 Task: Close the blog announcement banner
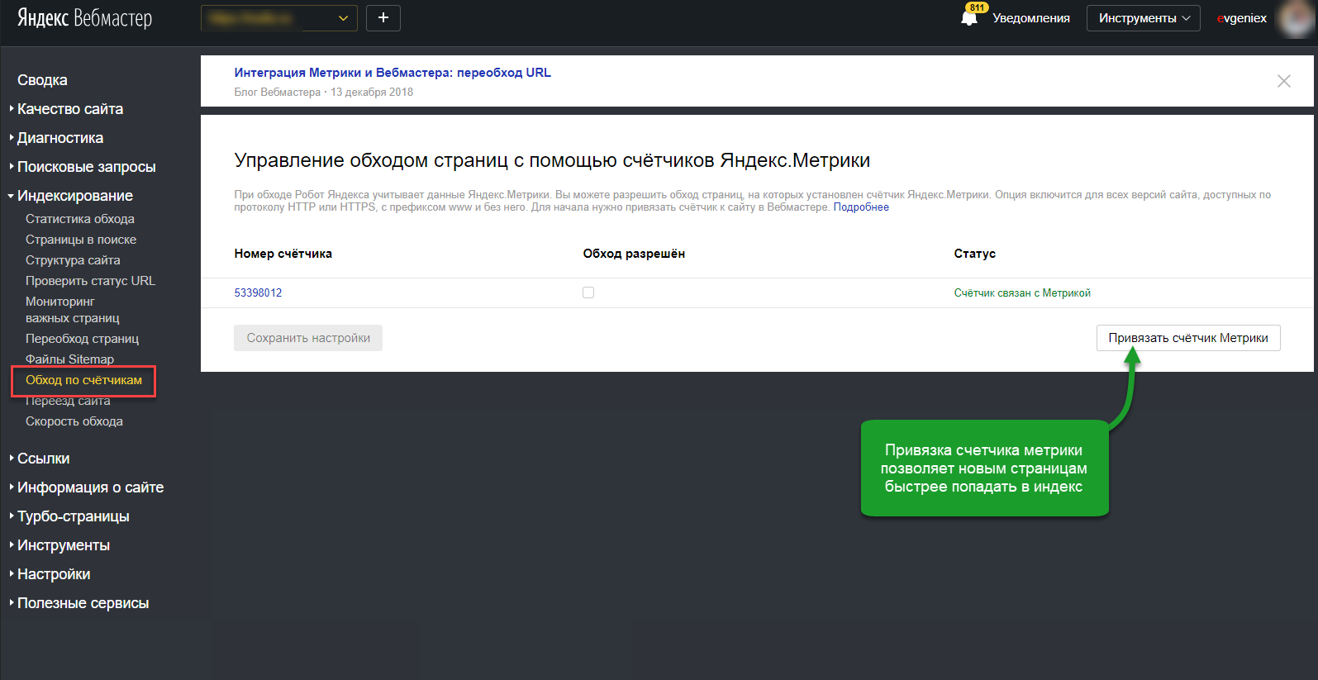(x=1284, y=81)
